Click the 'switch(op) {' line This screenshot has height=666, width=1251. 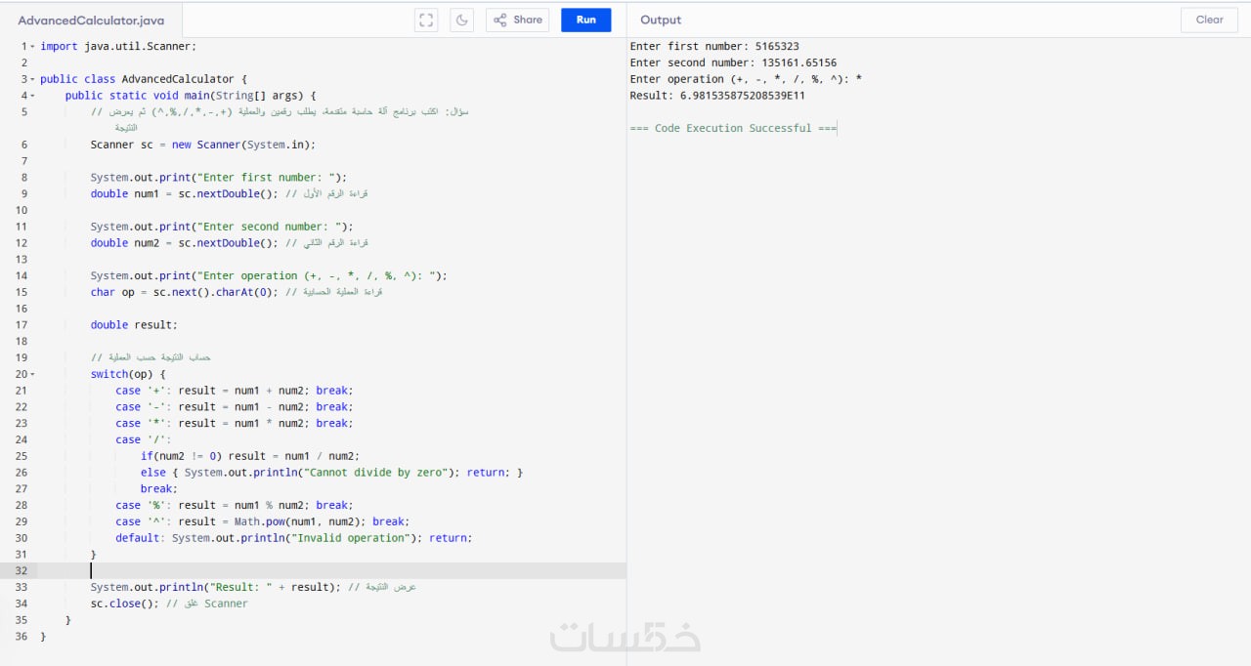pos(129,374)
